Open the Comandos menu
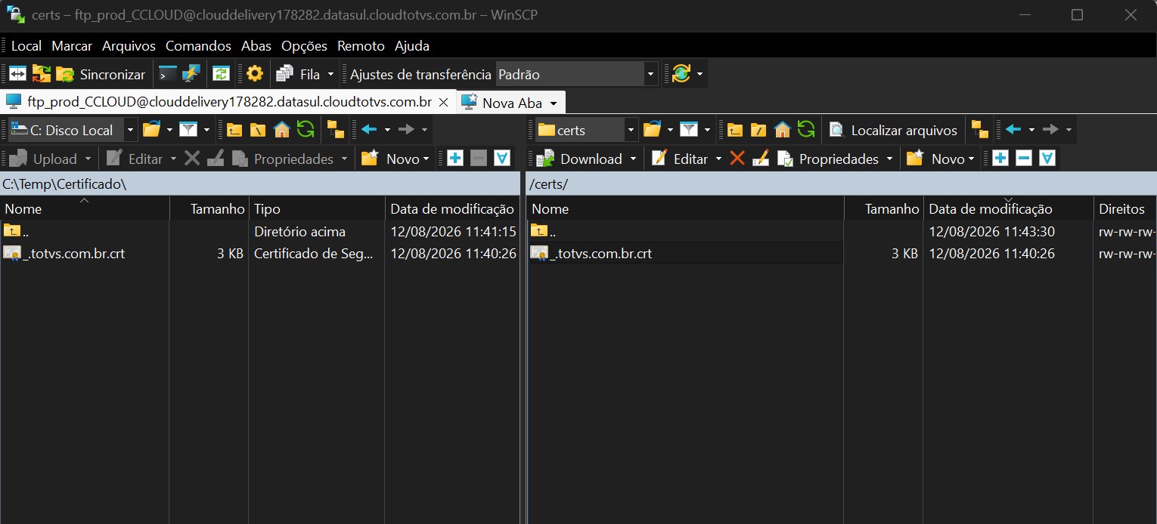 click(198, 46)
